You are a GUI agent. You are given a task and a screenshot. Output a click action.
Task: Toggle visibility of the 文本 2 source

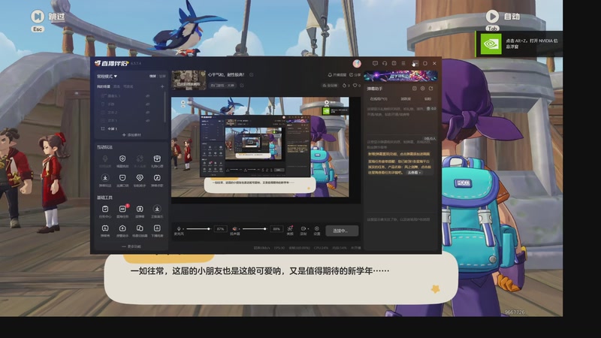click(147, 112)
